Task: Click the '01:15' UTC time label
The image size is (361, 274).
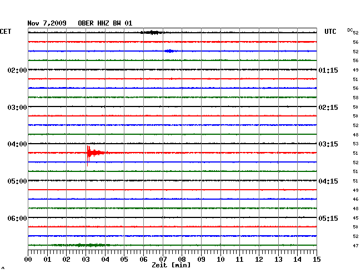Action: coord(328,70)
